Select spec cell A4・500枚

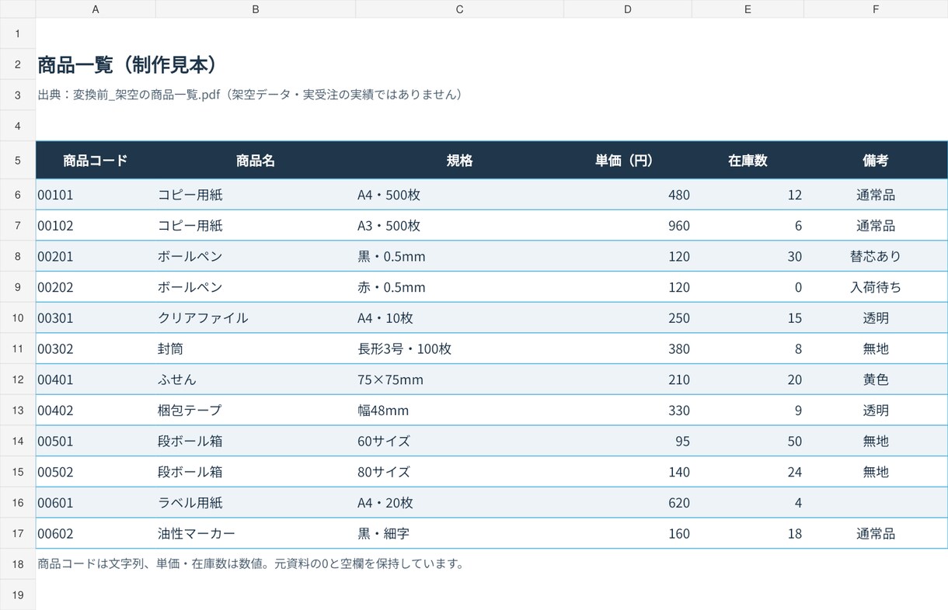tap(459, 195)
